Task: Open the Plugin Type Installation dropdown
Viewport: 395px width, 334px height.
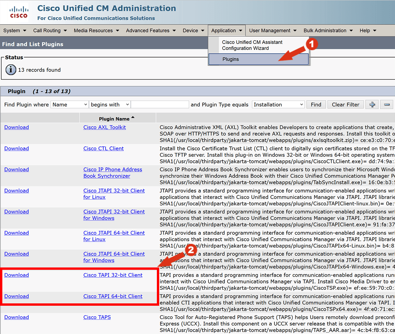Action: point(278,104)
